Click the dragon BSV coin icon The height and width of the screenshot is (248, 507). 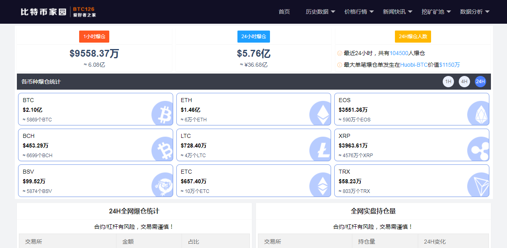coord(163,184)
